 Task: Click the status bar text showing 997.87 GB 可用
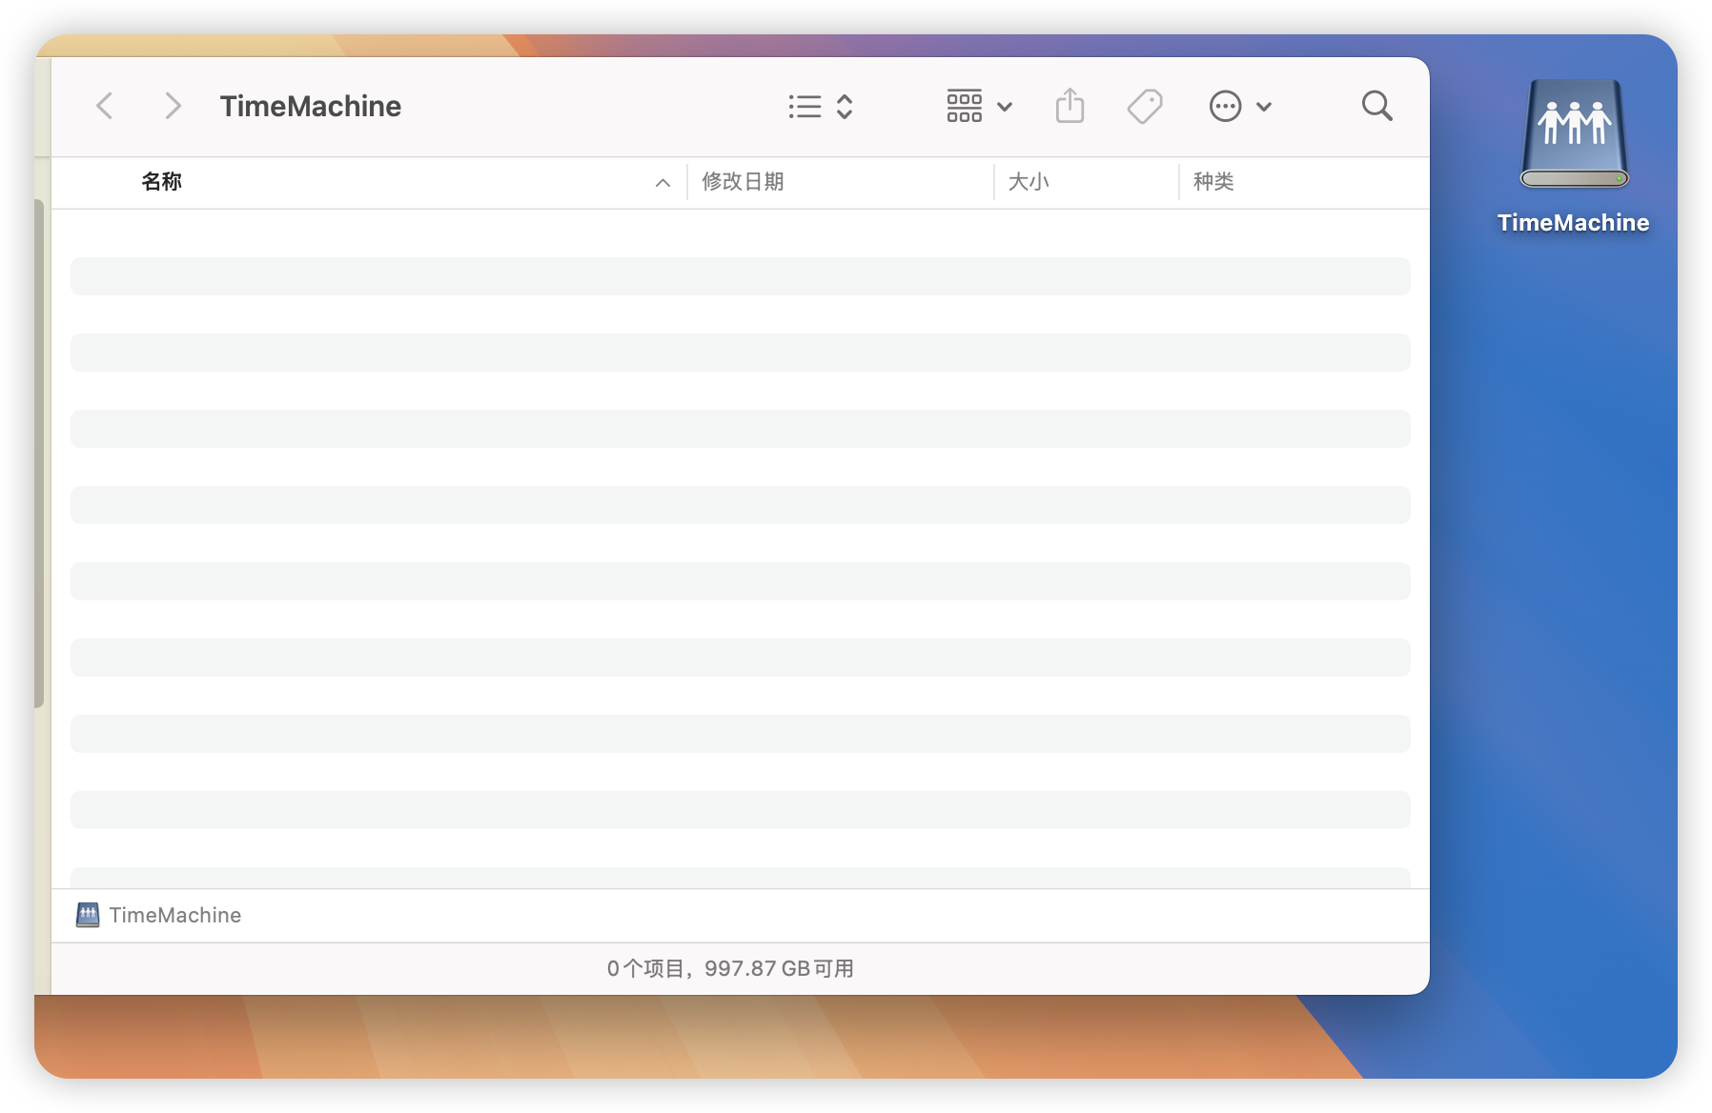[731, 968]
